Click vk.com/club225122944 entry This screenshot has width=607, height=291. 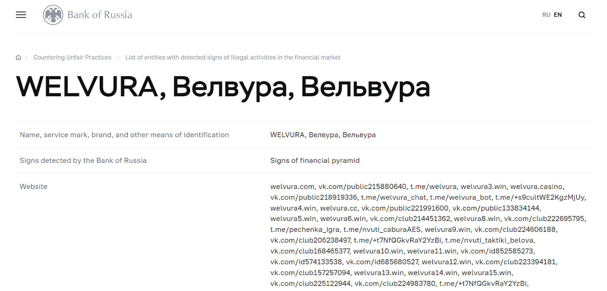pos(310,283)
